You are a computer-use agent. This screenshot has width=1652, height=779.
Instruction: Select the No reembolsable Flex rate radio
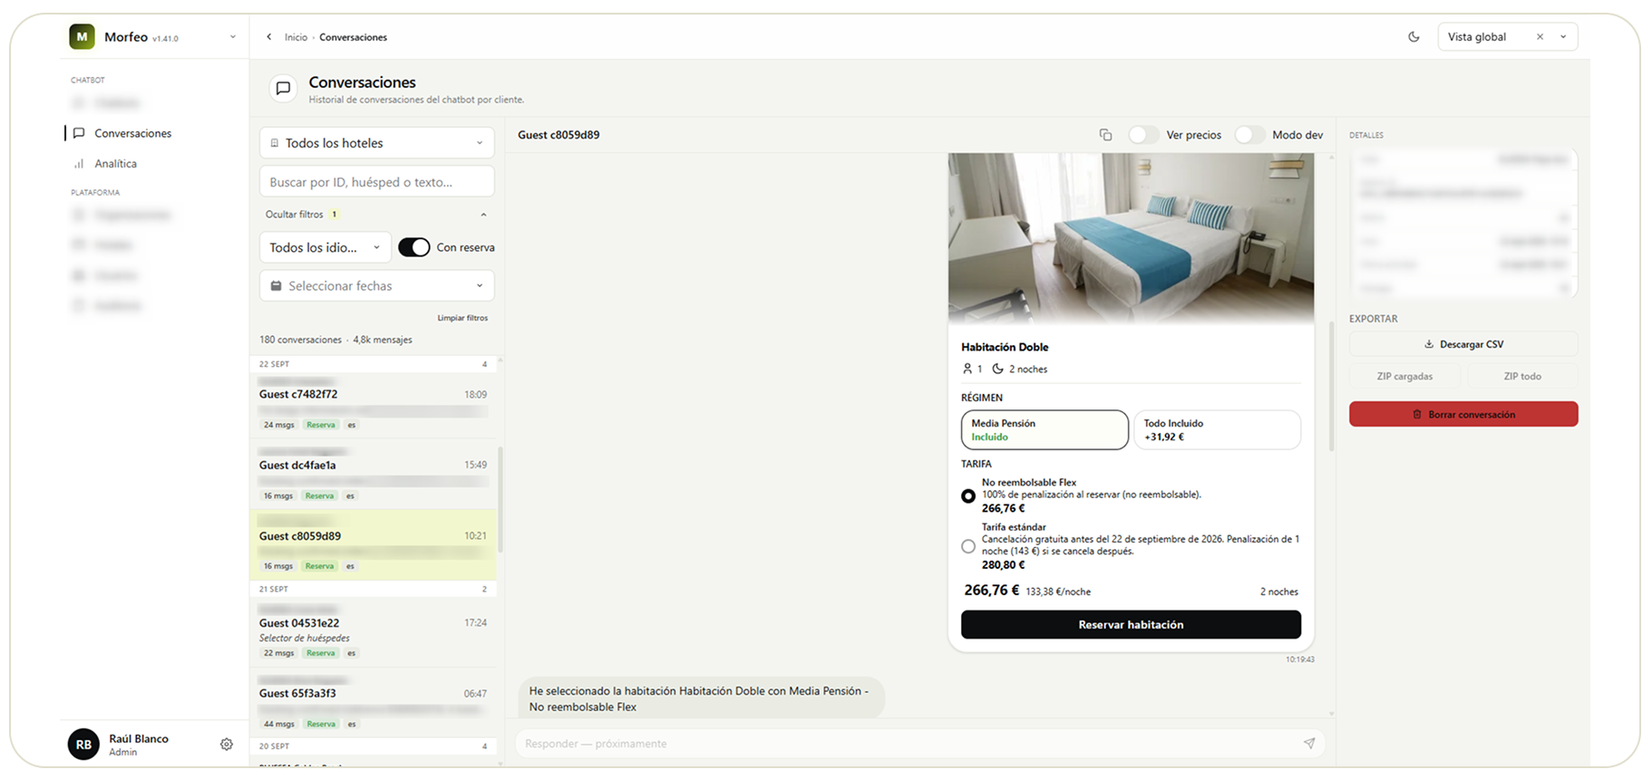point(968,495)
